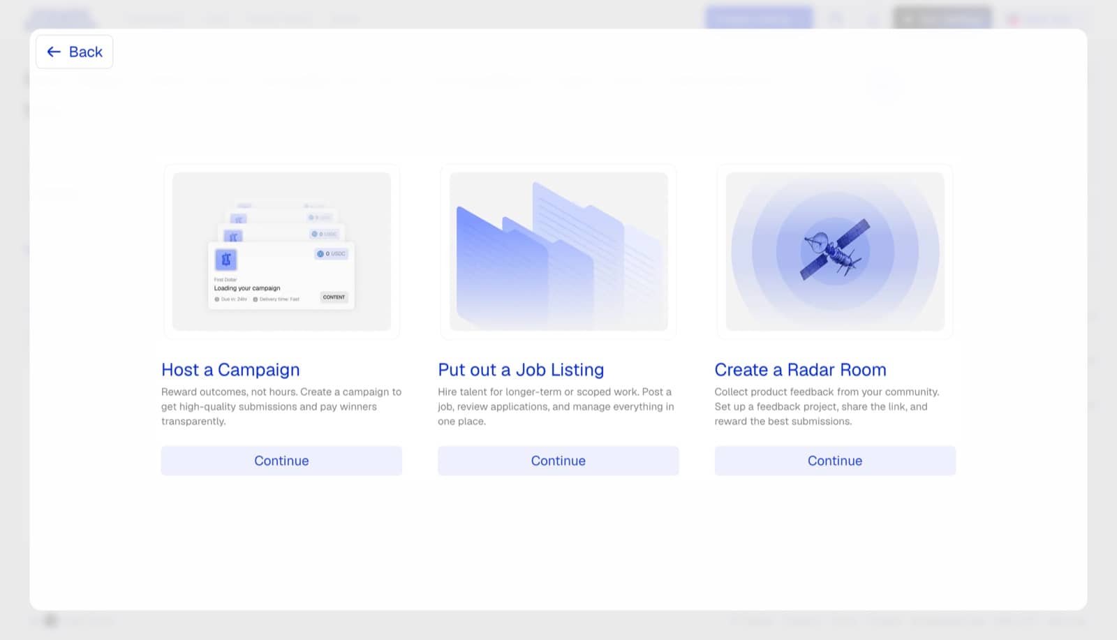Select the campaign cards illustration thumbnail

(281, 251)
